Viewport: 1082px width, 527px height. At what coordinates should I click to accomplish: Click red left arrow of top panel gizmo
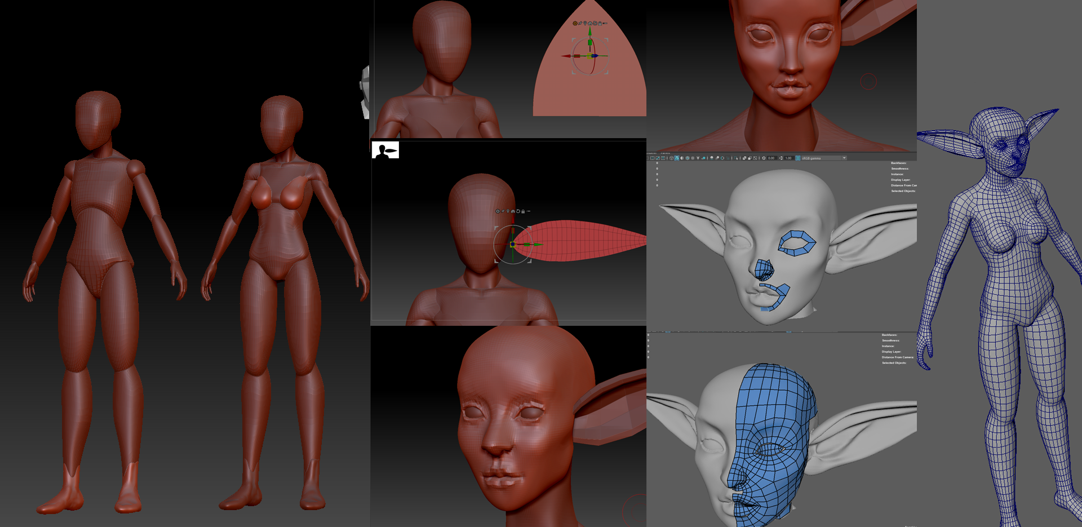click(x=566, y=56)
